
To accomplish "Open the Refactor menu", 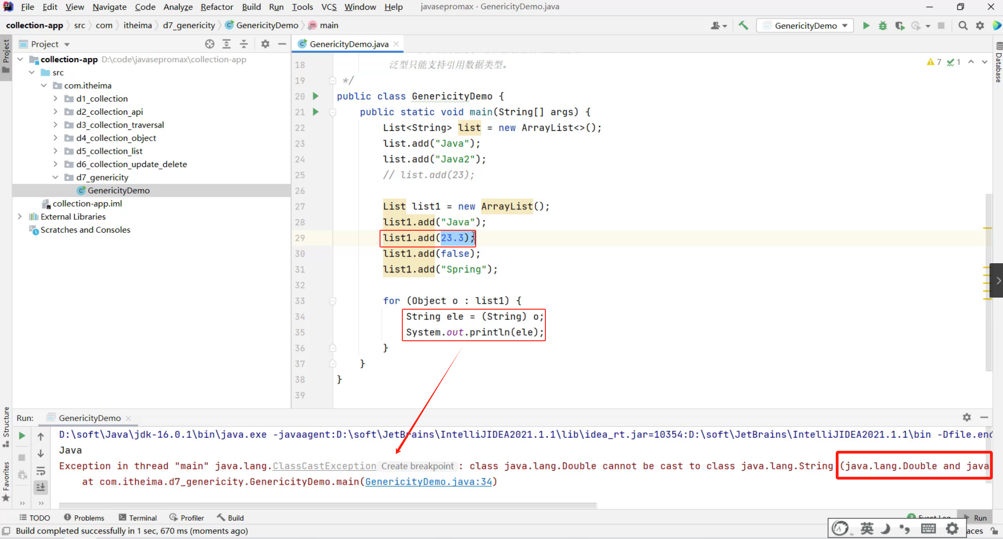I will point(216,7).
